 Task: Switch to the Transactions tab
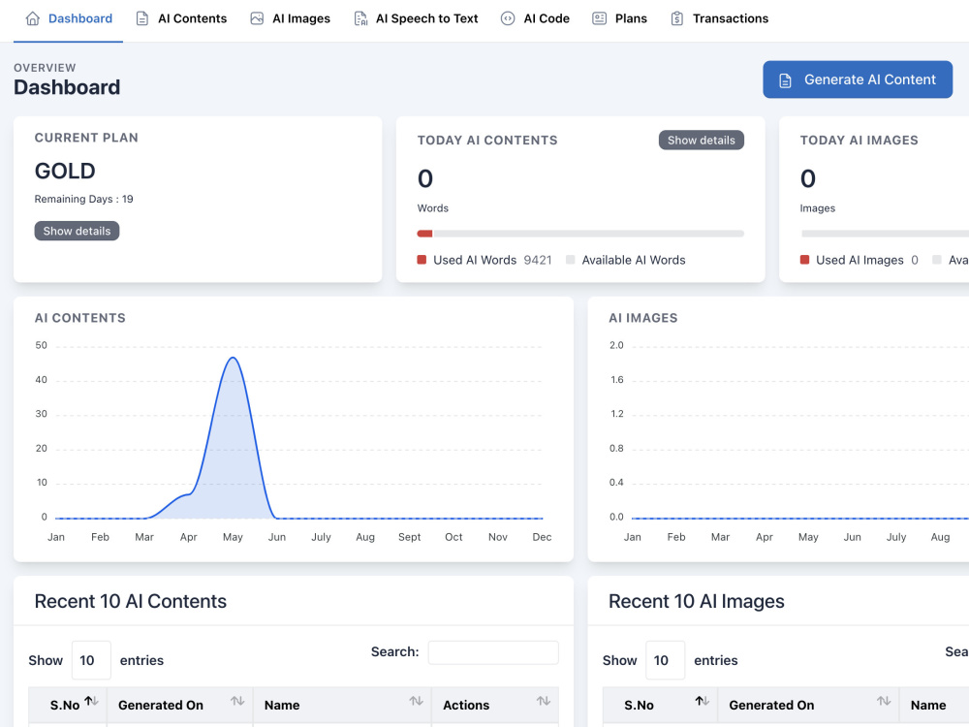coord(719,18)
